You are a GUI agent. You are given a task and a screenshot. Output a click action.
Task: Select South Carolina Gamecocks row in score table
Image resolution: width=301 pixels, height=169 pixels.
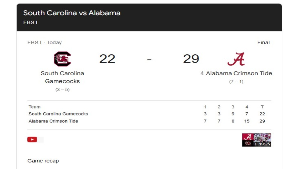click(58, 114)
